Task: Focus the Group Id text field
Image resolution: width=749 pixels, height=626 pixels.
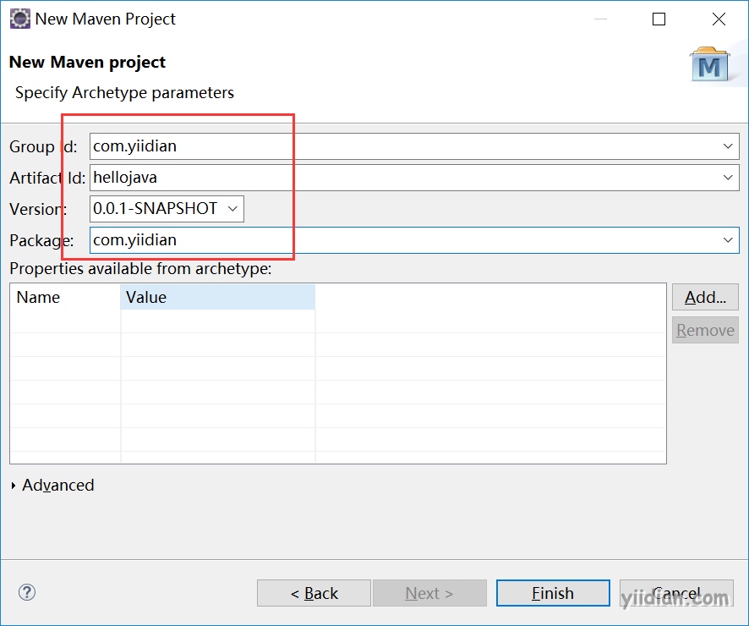Action: tap(404, 146)
